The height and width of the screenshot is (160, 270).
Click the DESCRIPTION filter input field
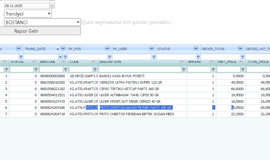click(x=140, y=69)
